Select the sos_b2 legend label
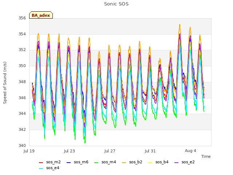This screenshot has width=233, height=175. tap(136, 162)
